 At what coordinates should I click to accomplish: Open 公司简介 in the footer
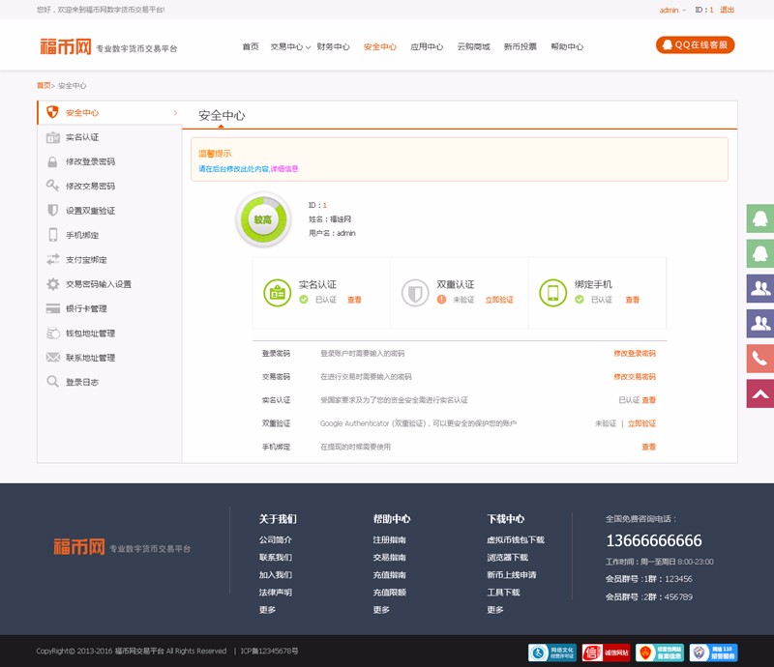(x=276, y=539)
